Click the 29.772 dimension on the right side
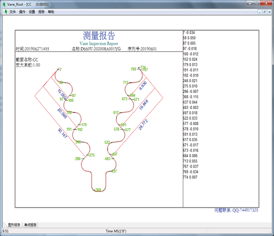Image resolution: width=274 pixels, height=236 pixels. (x=143, y=124)
